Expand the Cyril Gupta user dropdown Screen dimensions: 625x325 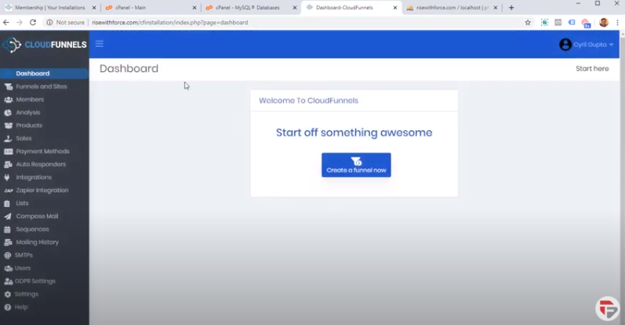point(587,45)
